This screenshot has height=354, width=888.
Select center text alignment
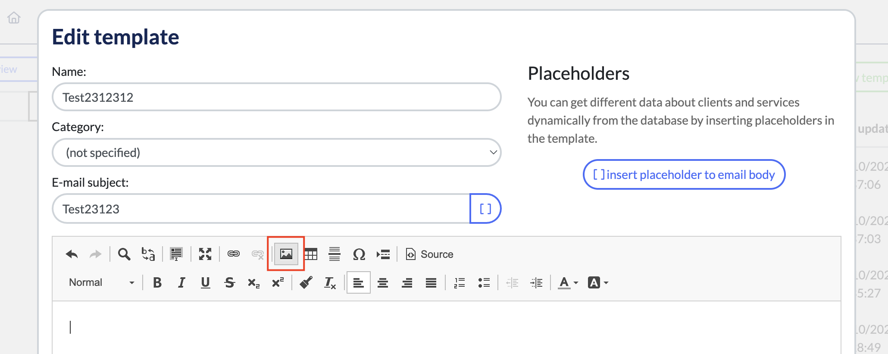tap(383, 283)
